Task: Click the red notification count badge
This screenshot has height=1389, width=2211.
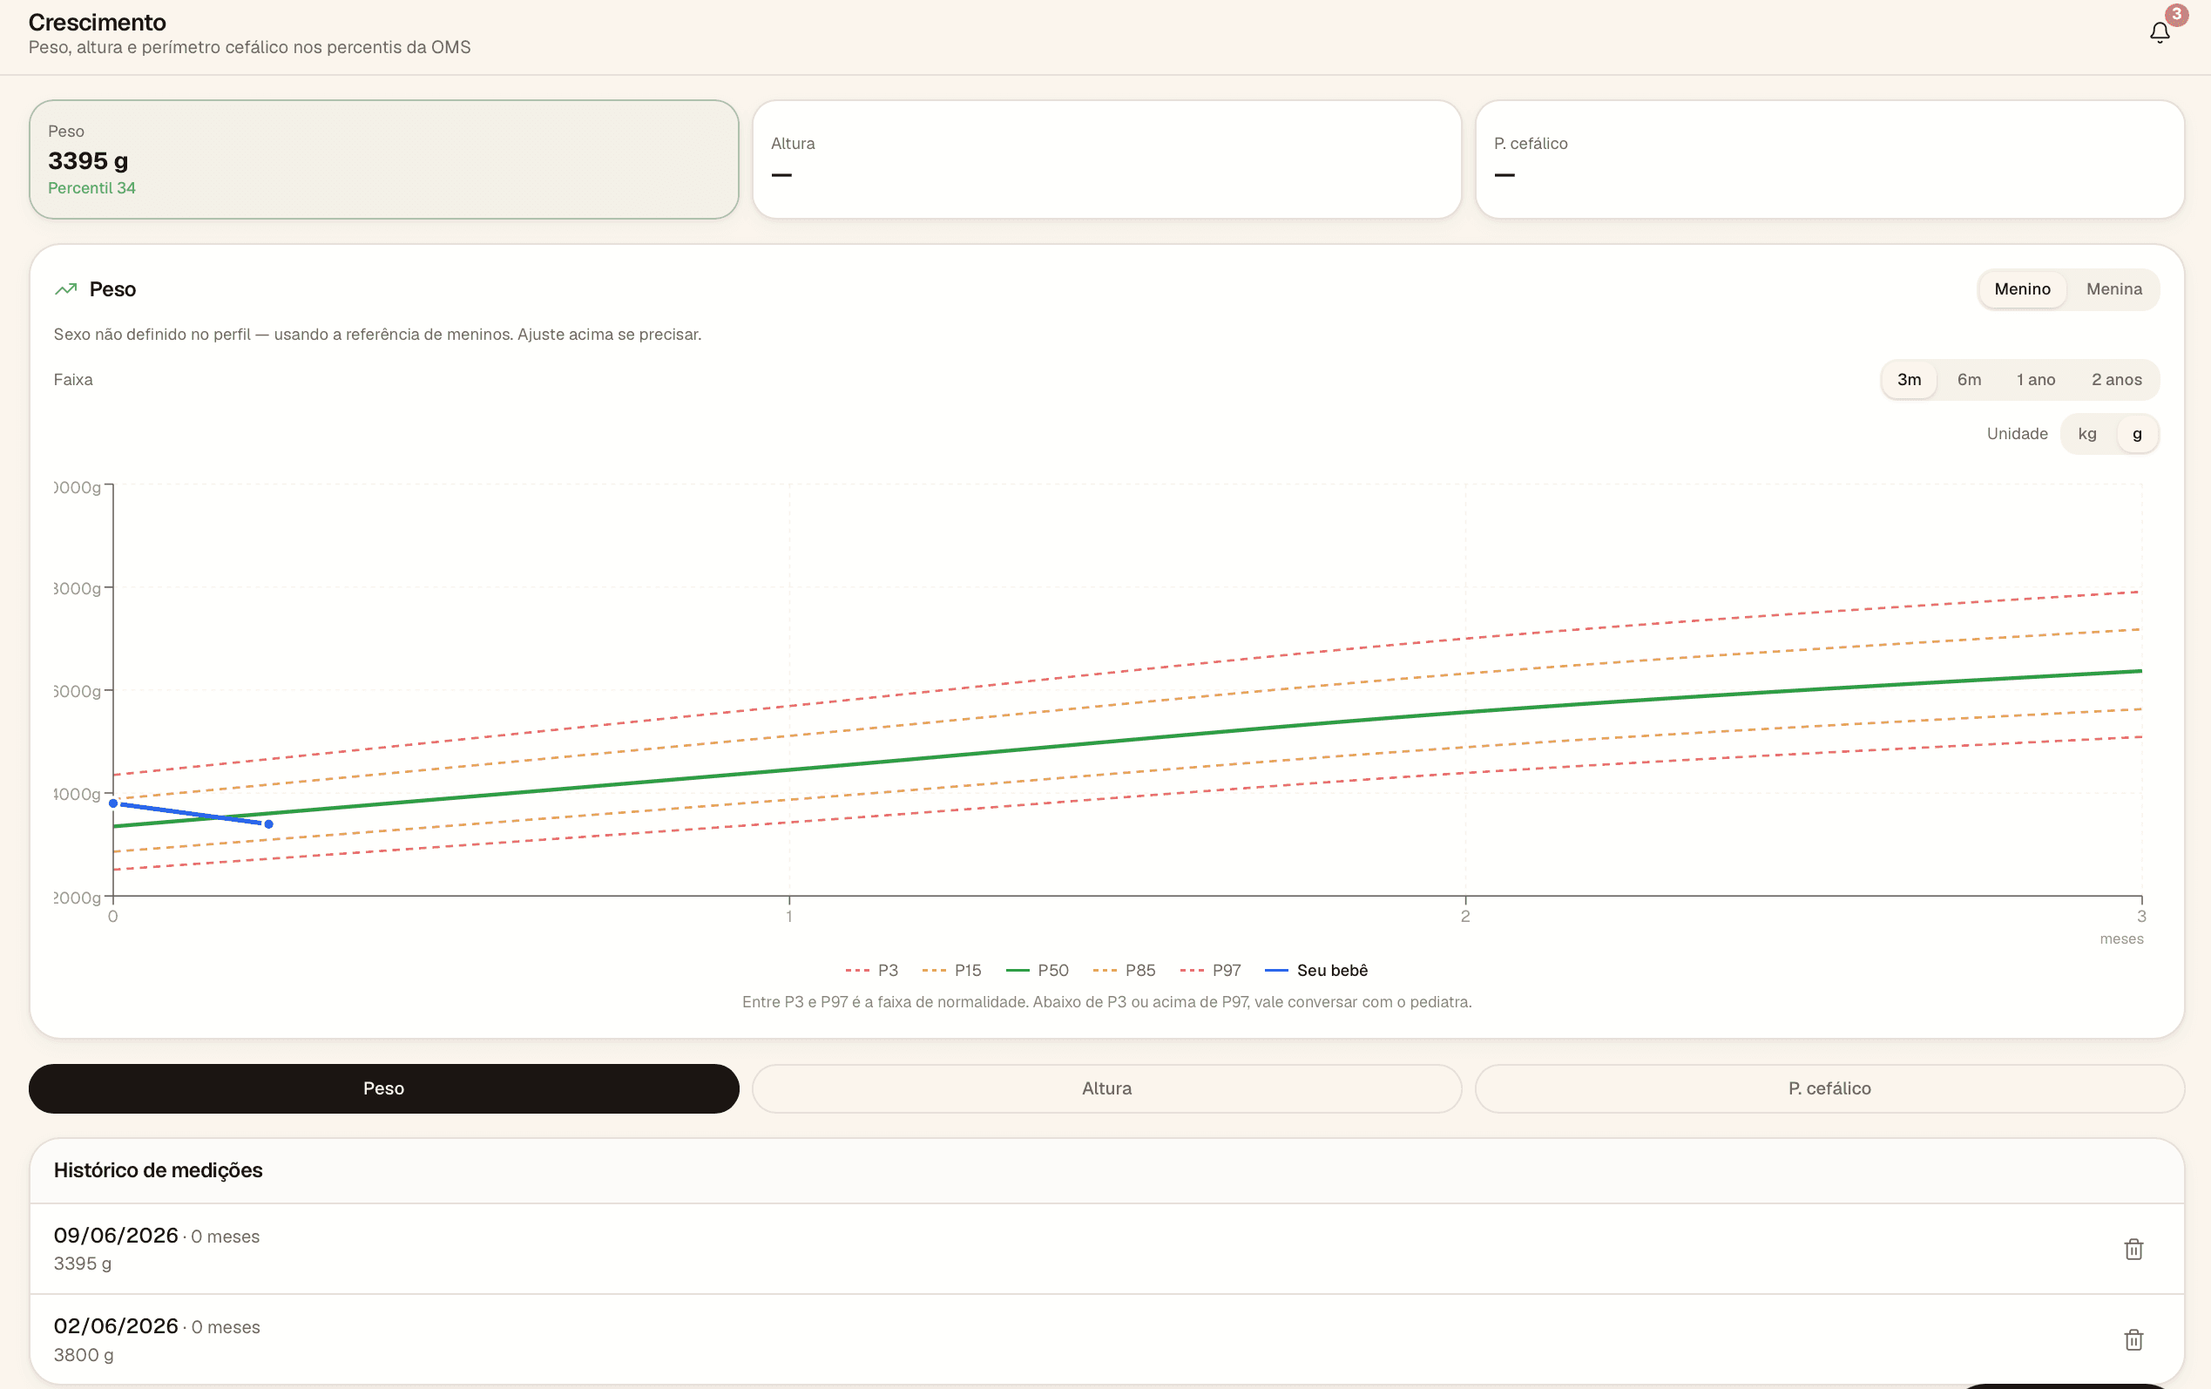Action: point(2176,15)
